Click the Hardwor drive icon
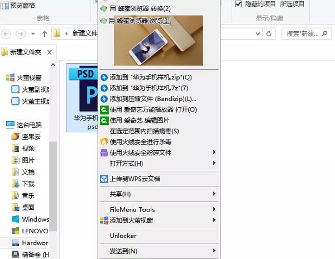Viewport: 335px width, 259px height. coord(16,243)
